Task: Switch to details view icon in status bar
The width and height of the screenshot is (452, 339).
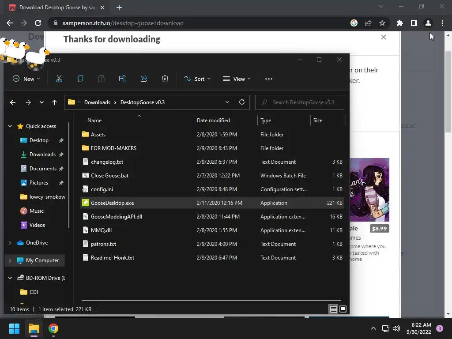Action: point(334,309)
